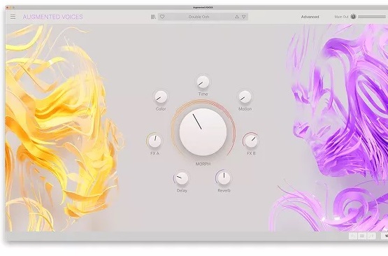The image size is (388, 256).
Task: Open the Advanced panel
Action: (310, 17)
